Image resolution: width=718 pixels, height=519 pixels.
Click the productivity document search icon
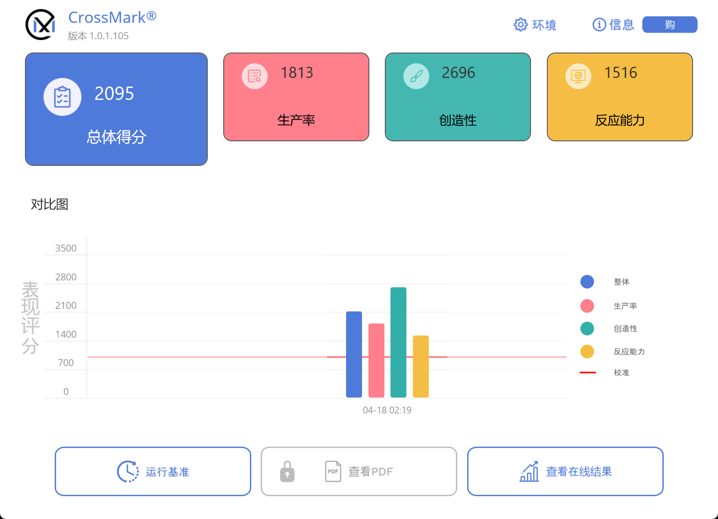(x=255, y=76)
